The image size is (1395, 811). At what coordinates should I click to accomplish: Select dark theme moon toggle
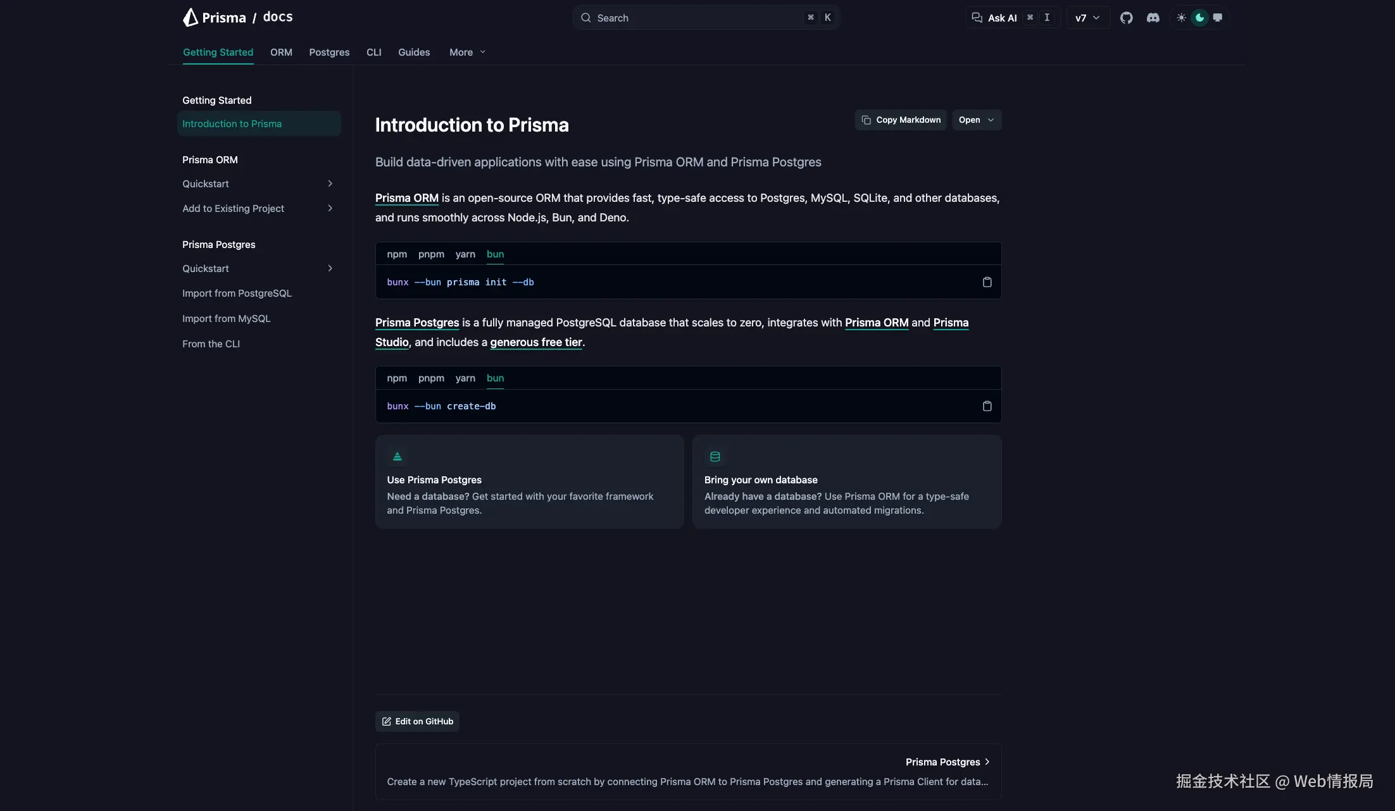click(x=1199, y=18)
